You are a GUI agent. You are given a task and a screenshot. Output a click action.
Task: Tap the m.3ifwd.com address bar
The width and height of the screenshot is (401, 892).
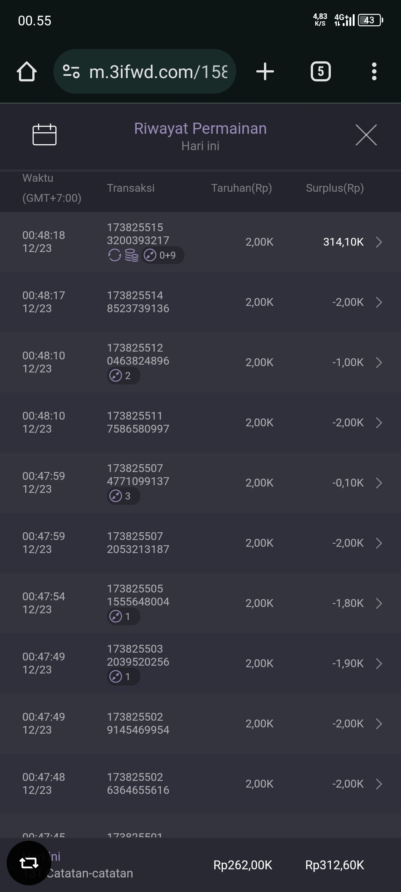158,71
